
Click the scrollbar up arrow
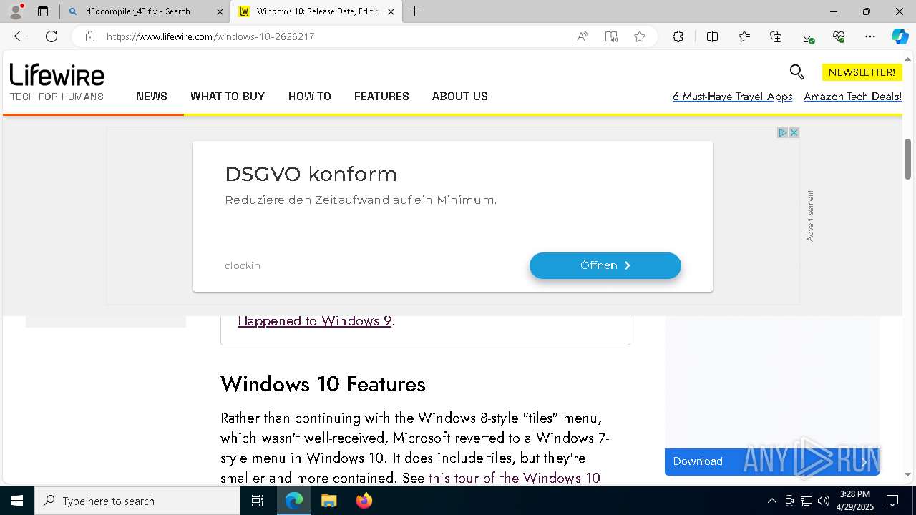click(x=908, y=59)
